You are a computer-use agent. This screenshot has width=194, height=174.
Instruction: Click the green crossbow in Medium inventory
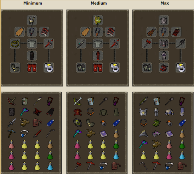[x=78, y=101]
